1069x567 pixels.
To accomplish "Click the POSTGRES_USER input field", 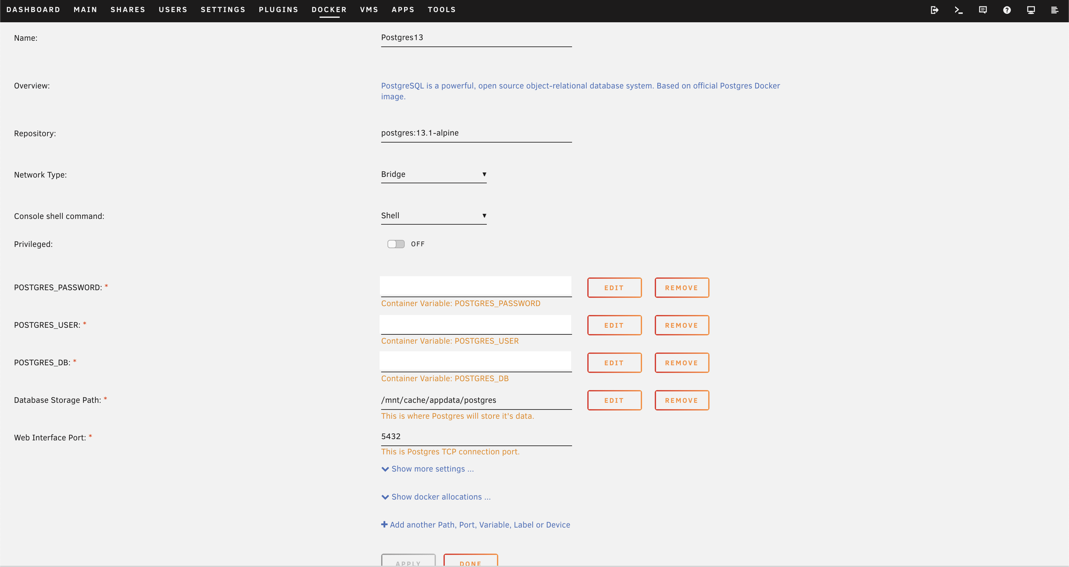I will 476,324.
